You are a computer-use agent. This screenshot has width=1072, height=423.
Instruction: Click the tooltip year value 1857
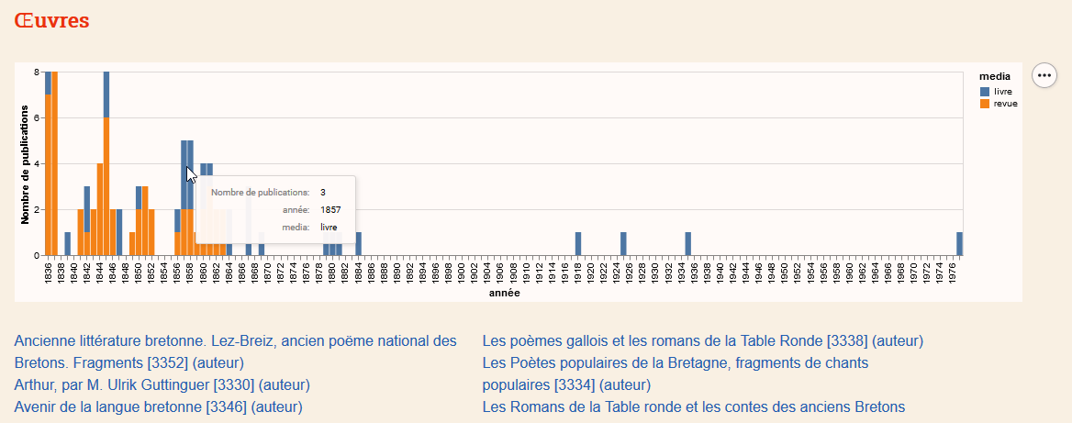tap(331, 210)
